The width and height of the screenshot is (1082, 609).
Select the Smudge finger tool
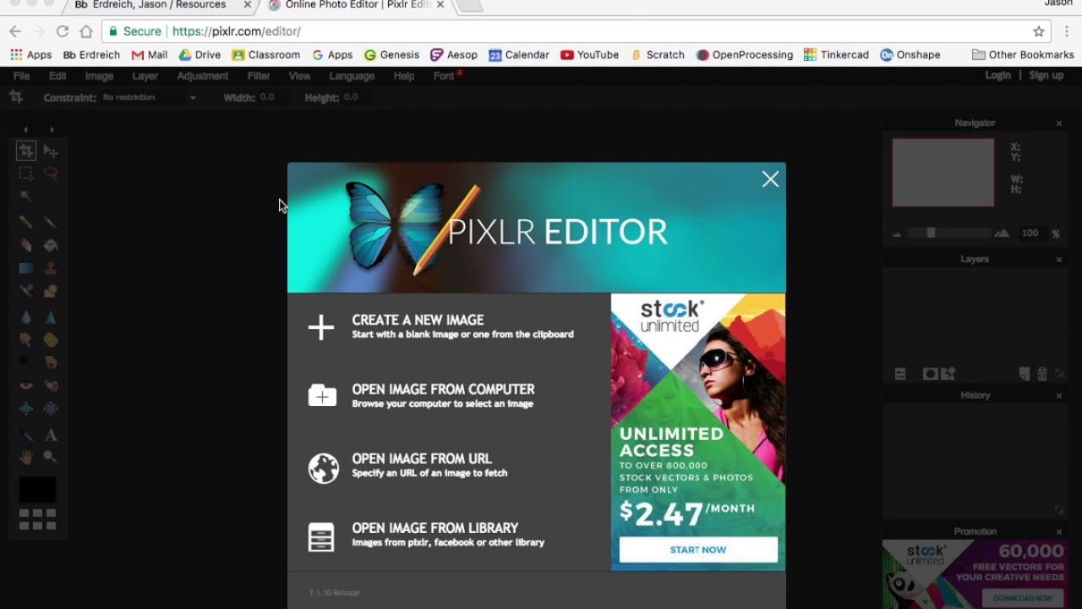[26, 340]
